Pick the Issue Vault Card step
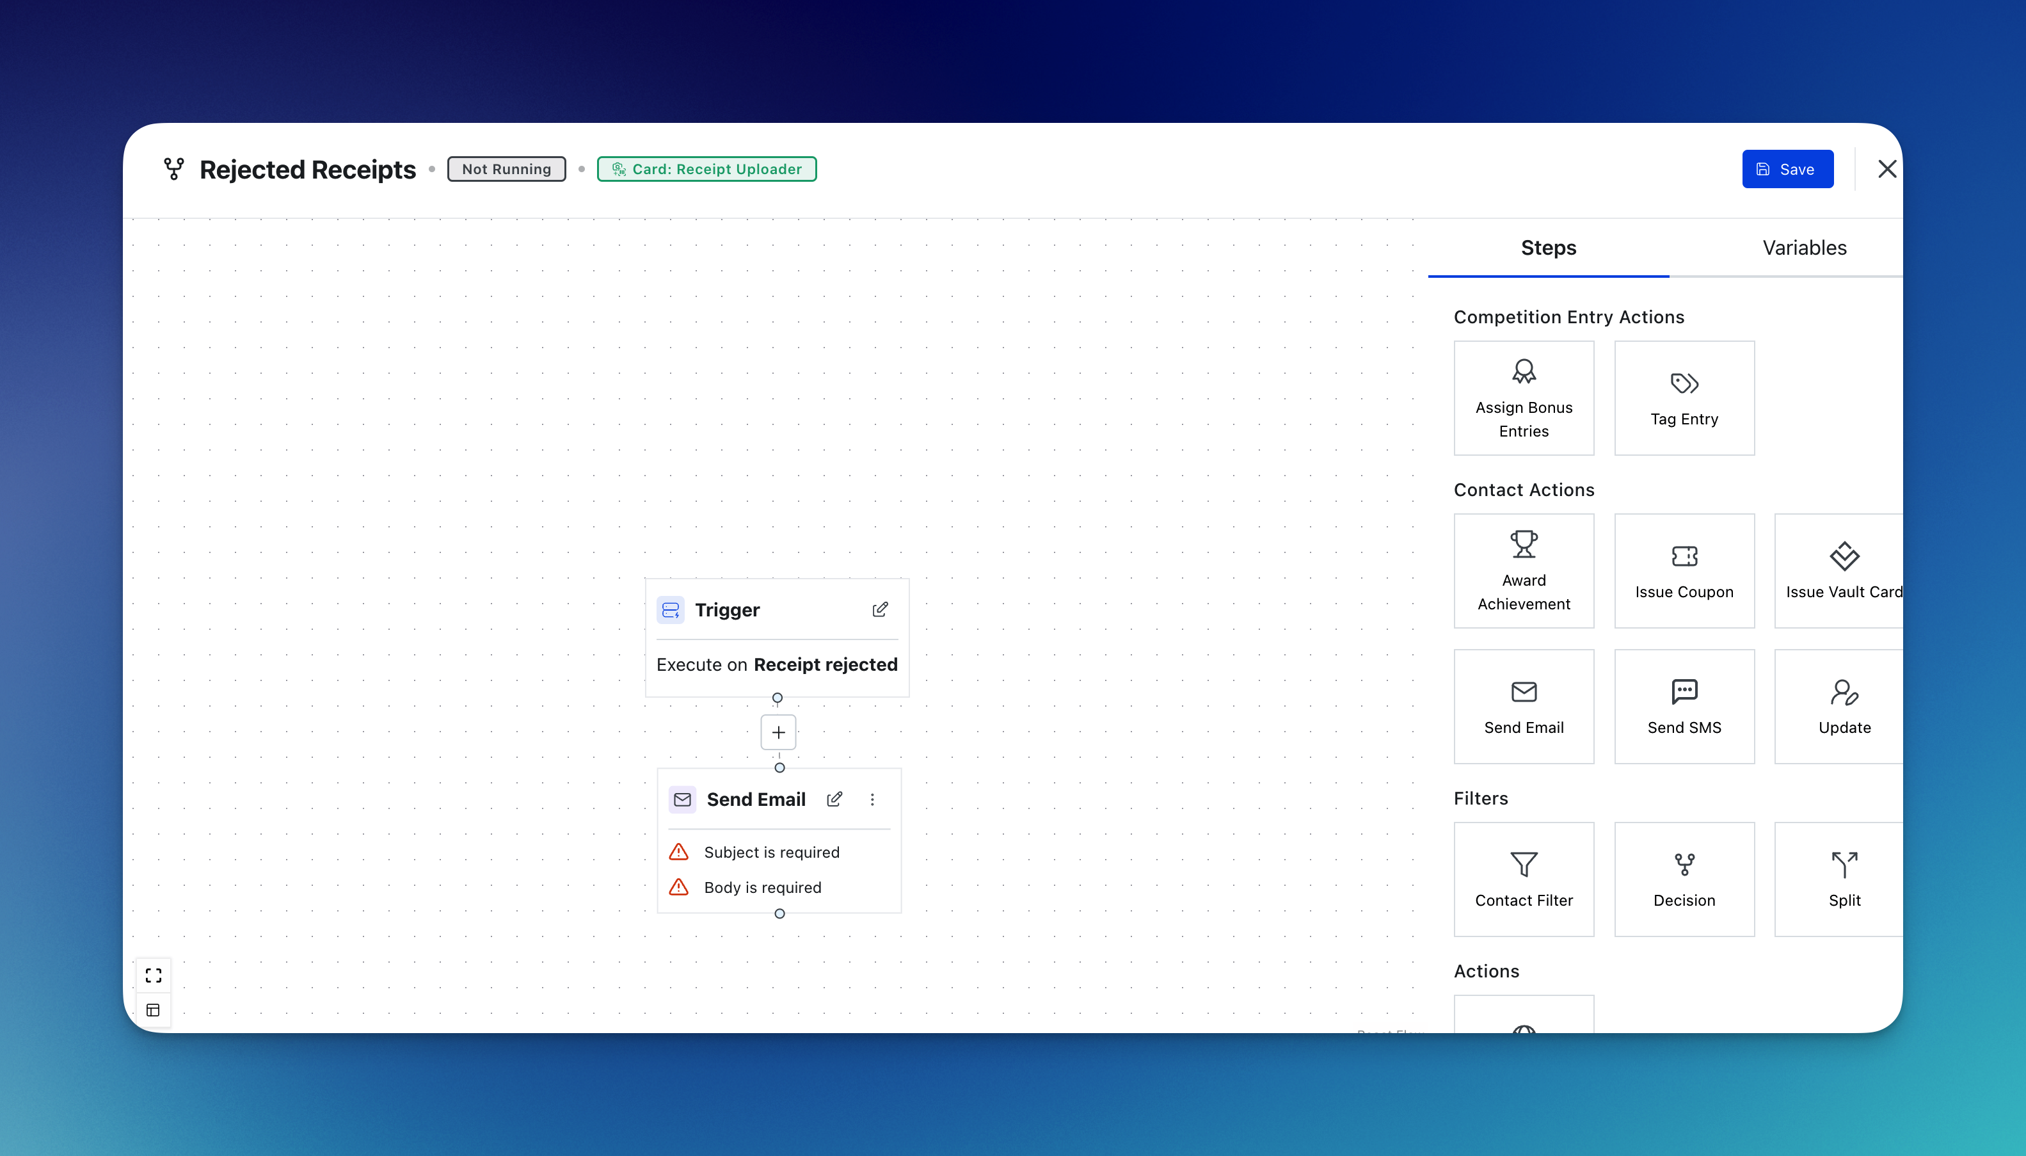This screenshot has height=1156, width=2026. [x=1843, y=570]
